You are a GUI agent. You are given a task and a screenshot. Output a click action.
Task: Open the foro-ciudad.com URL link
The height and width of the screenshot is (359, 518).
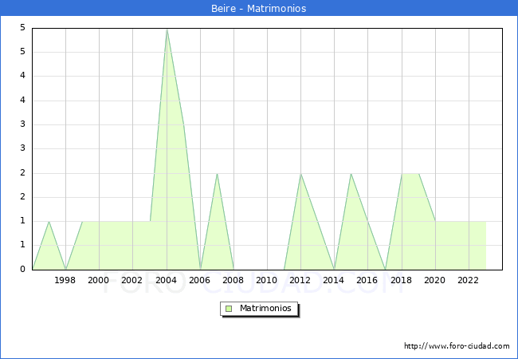457,346
